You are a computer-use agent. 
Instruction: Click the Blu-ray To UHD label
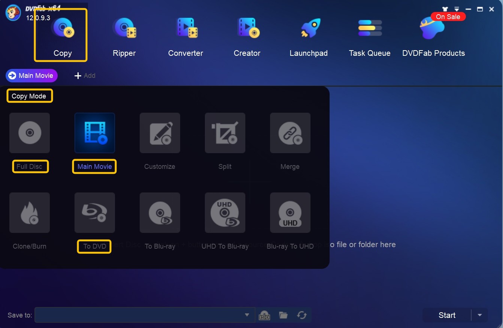(290, 246)
